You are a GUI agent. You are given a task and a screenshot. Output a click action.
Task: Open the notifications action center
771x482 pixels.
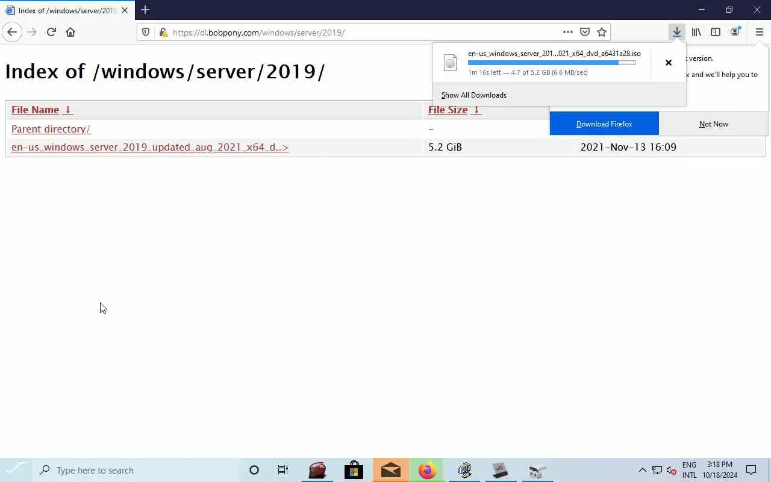[751, 470]
